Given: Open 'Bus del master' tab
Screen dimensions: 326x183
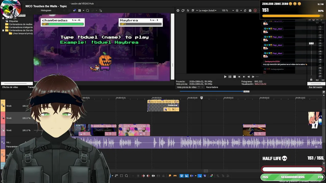Looking at the screenshot, I should [x=316, y=87].
